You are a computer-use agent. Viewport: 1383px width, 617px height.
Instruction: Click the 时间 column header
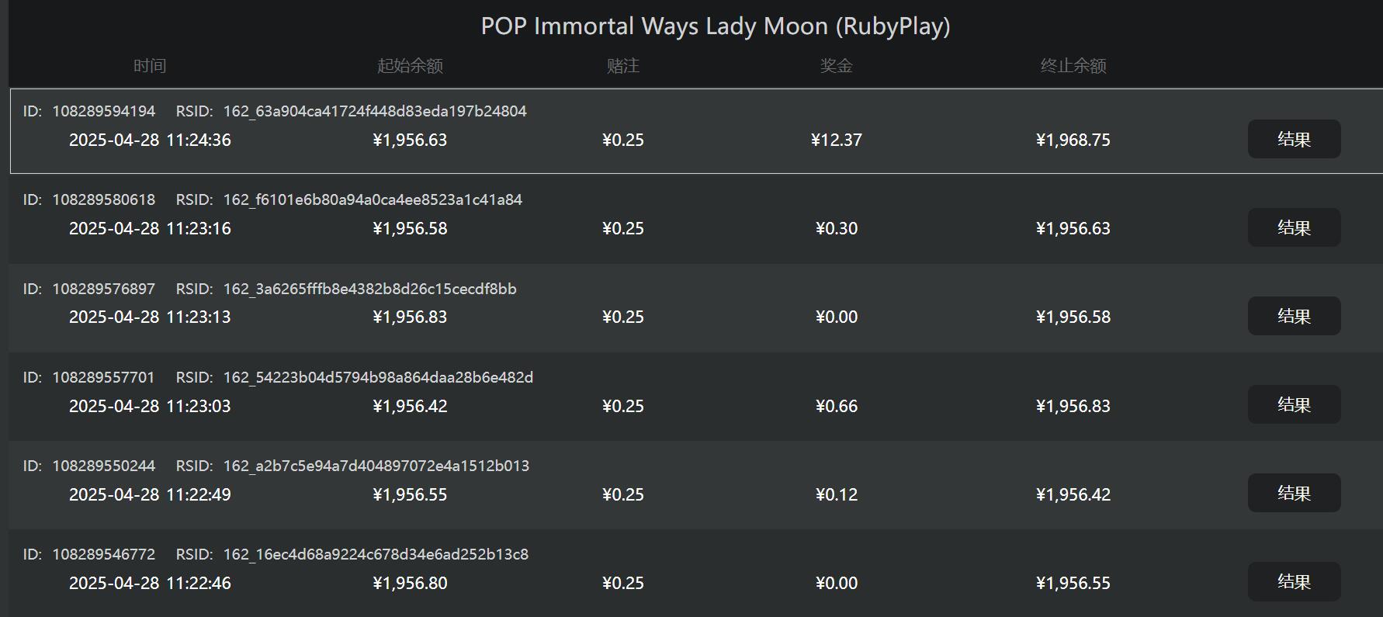pos(150,66)
